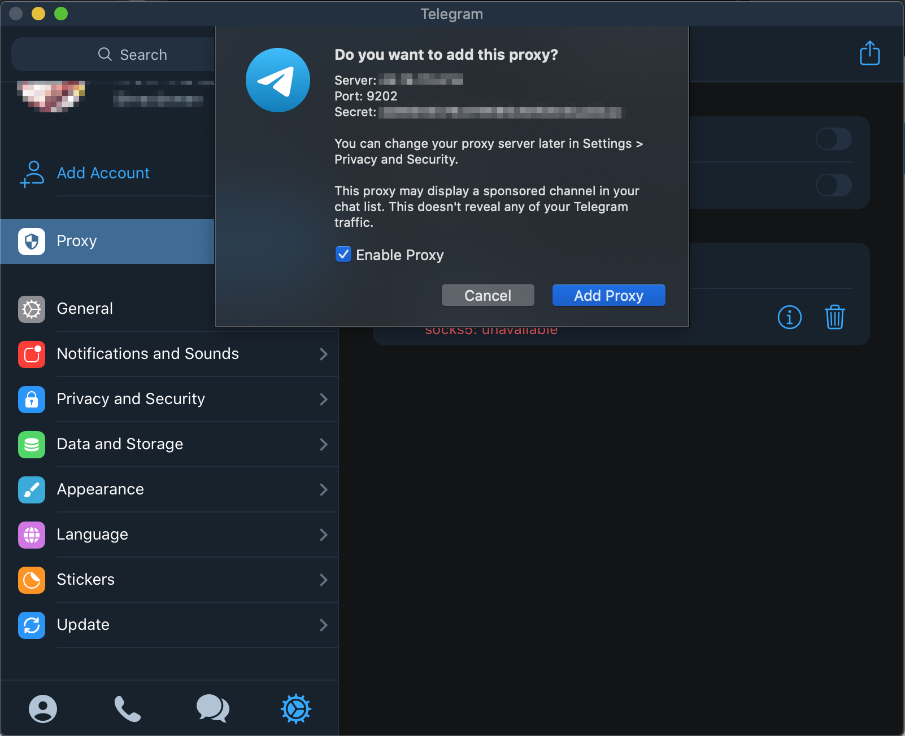Click the Language globe icon
Screen dimensions: 905x736
(32, 535)
